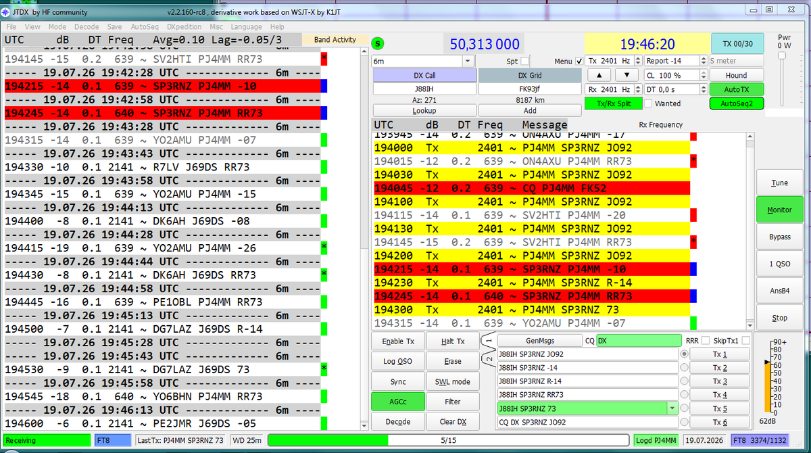Click the Lookup button
The width and height of the screenshot is (811, 453).
(424, 110)
